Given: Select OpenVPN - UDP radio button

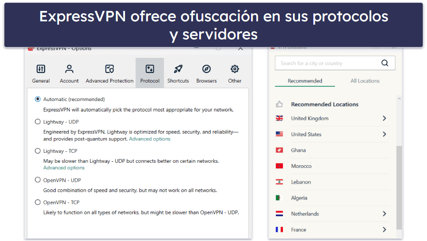Looking at the screenshot, I should [x=38, y=180].
